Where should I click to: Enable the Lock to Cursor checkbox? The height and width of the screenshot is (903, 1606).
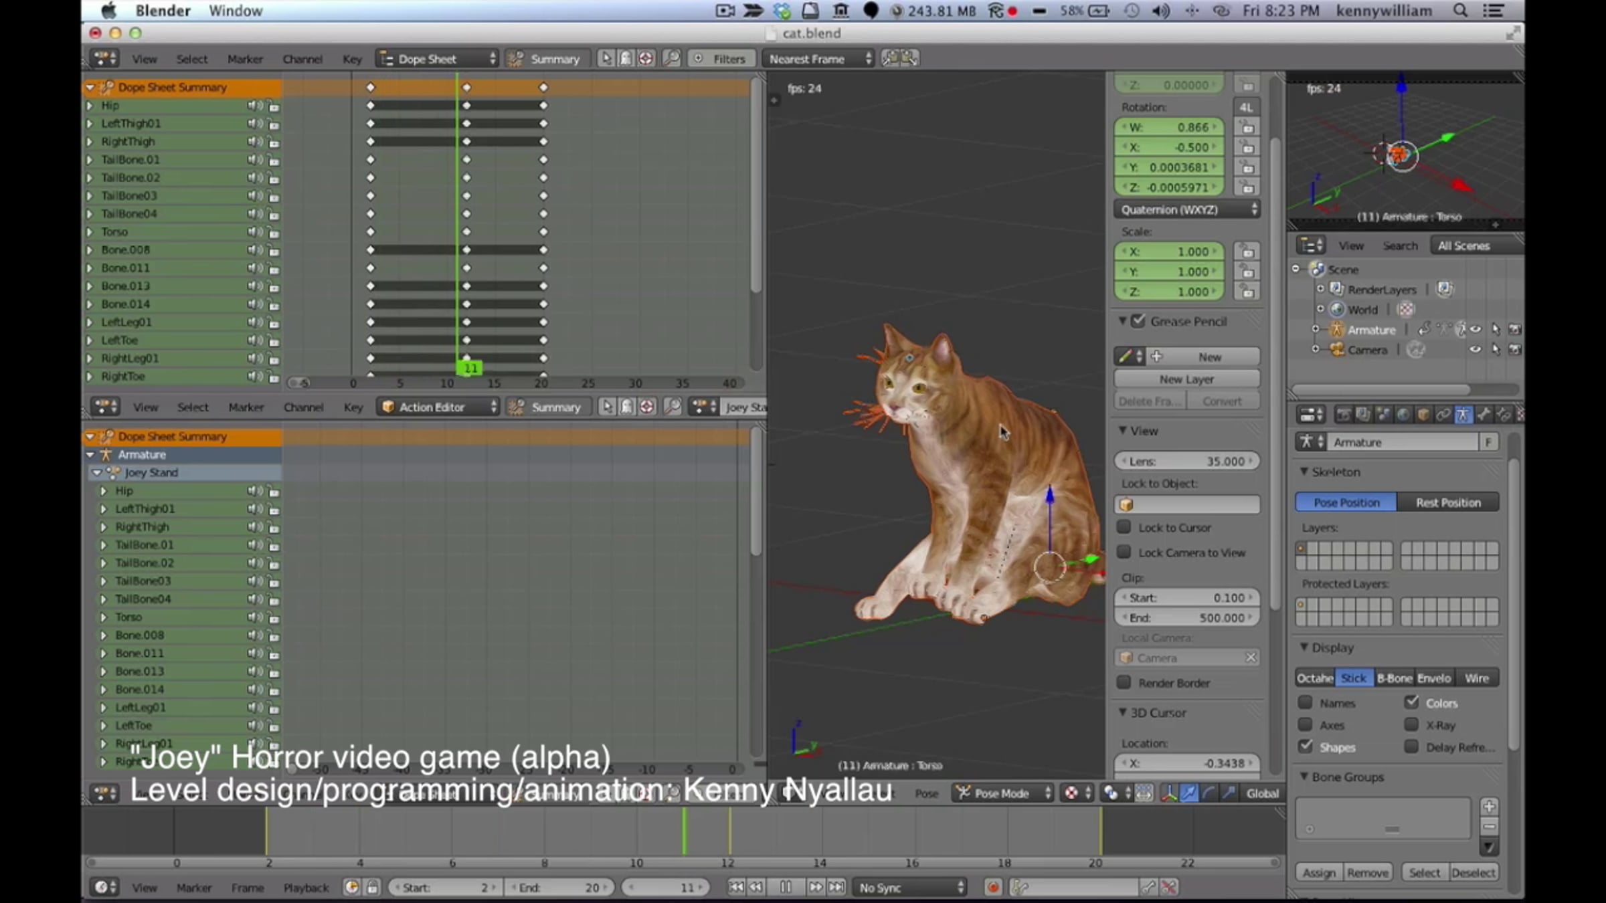click(1124, 528)
